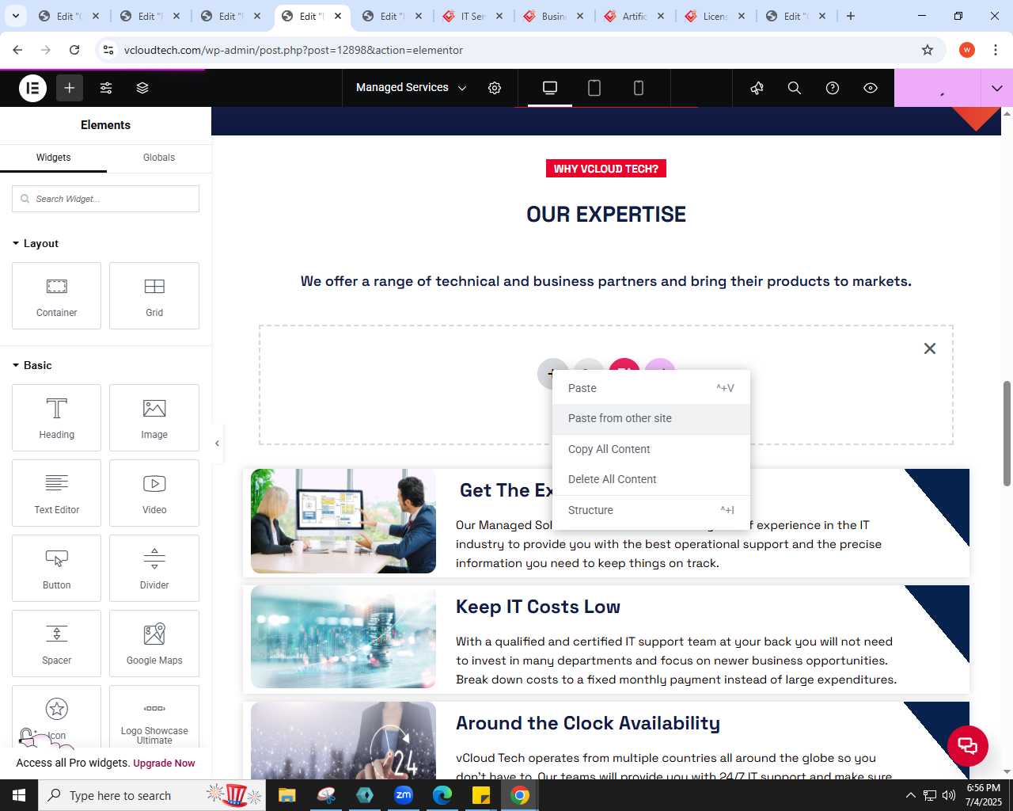This screenshot has width=1013, height=811.
Task: Click the Upgrade Now link
Action: 164,763
